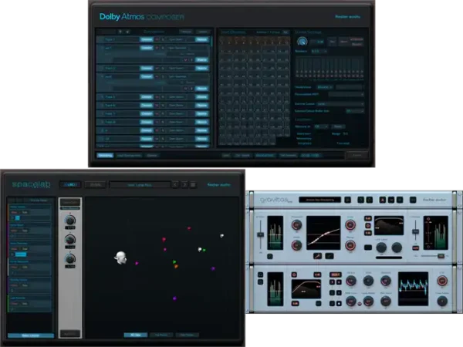Screen dimensions: 463x347
Task: Toggle the S solo button on the Track 6 row
Action: (x=162, y=105)
